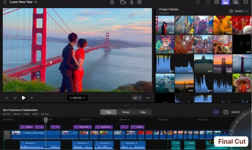The image size is (252, 150).
Task: Select the 0:18 audio waveform clip
Action: [x=203, y=83]
